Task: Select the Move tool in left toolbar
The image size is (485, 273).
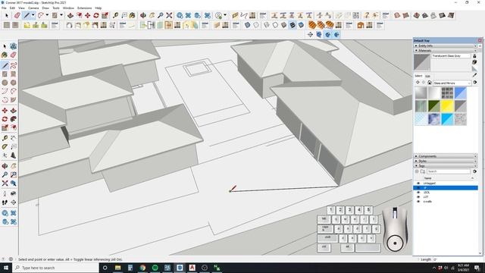Action: click(x=5, y=111)
